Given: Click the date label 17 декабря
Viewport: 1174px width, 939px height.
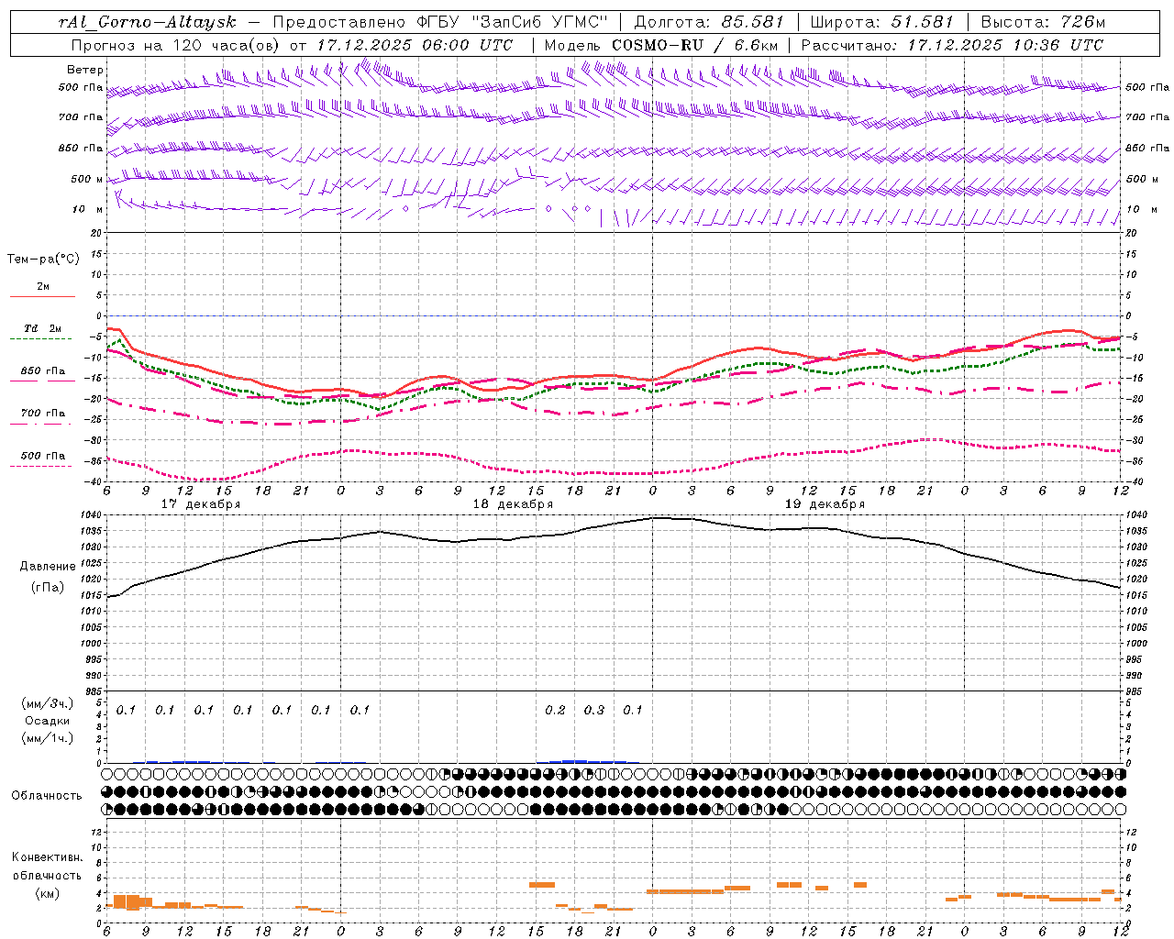Looking at the screenshot, I should [x=201, y=504].
